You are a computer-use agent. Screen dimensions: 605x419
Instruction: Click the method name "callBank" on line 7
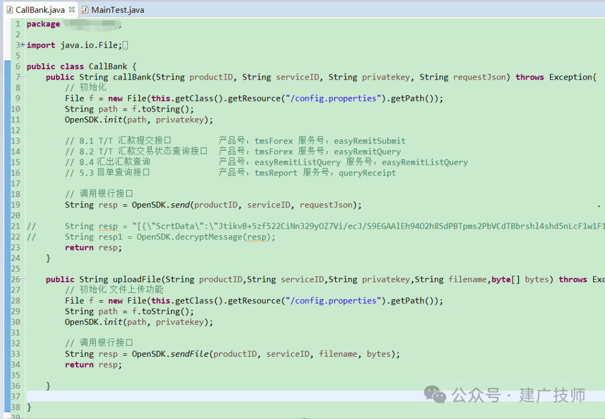[132, 77]
